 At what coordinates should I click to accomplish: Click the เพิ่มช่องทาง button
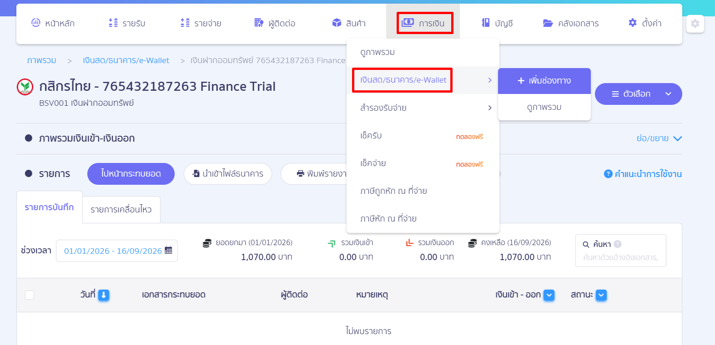coord(544,81)
